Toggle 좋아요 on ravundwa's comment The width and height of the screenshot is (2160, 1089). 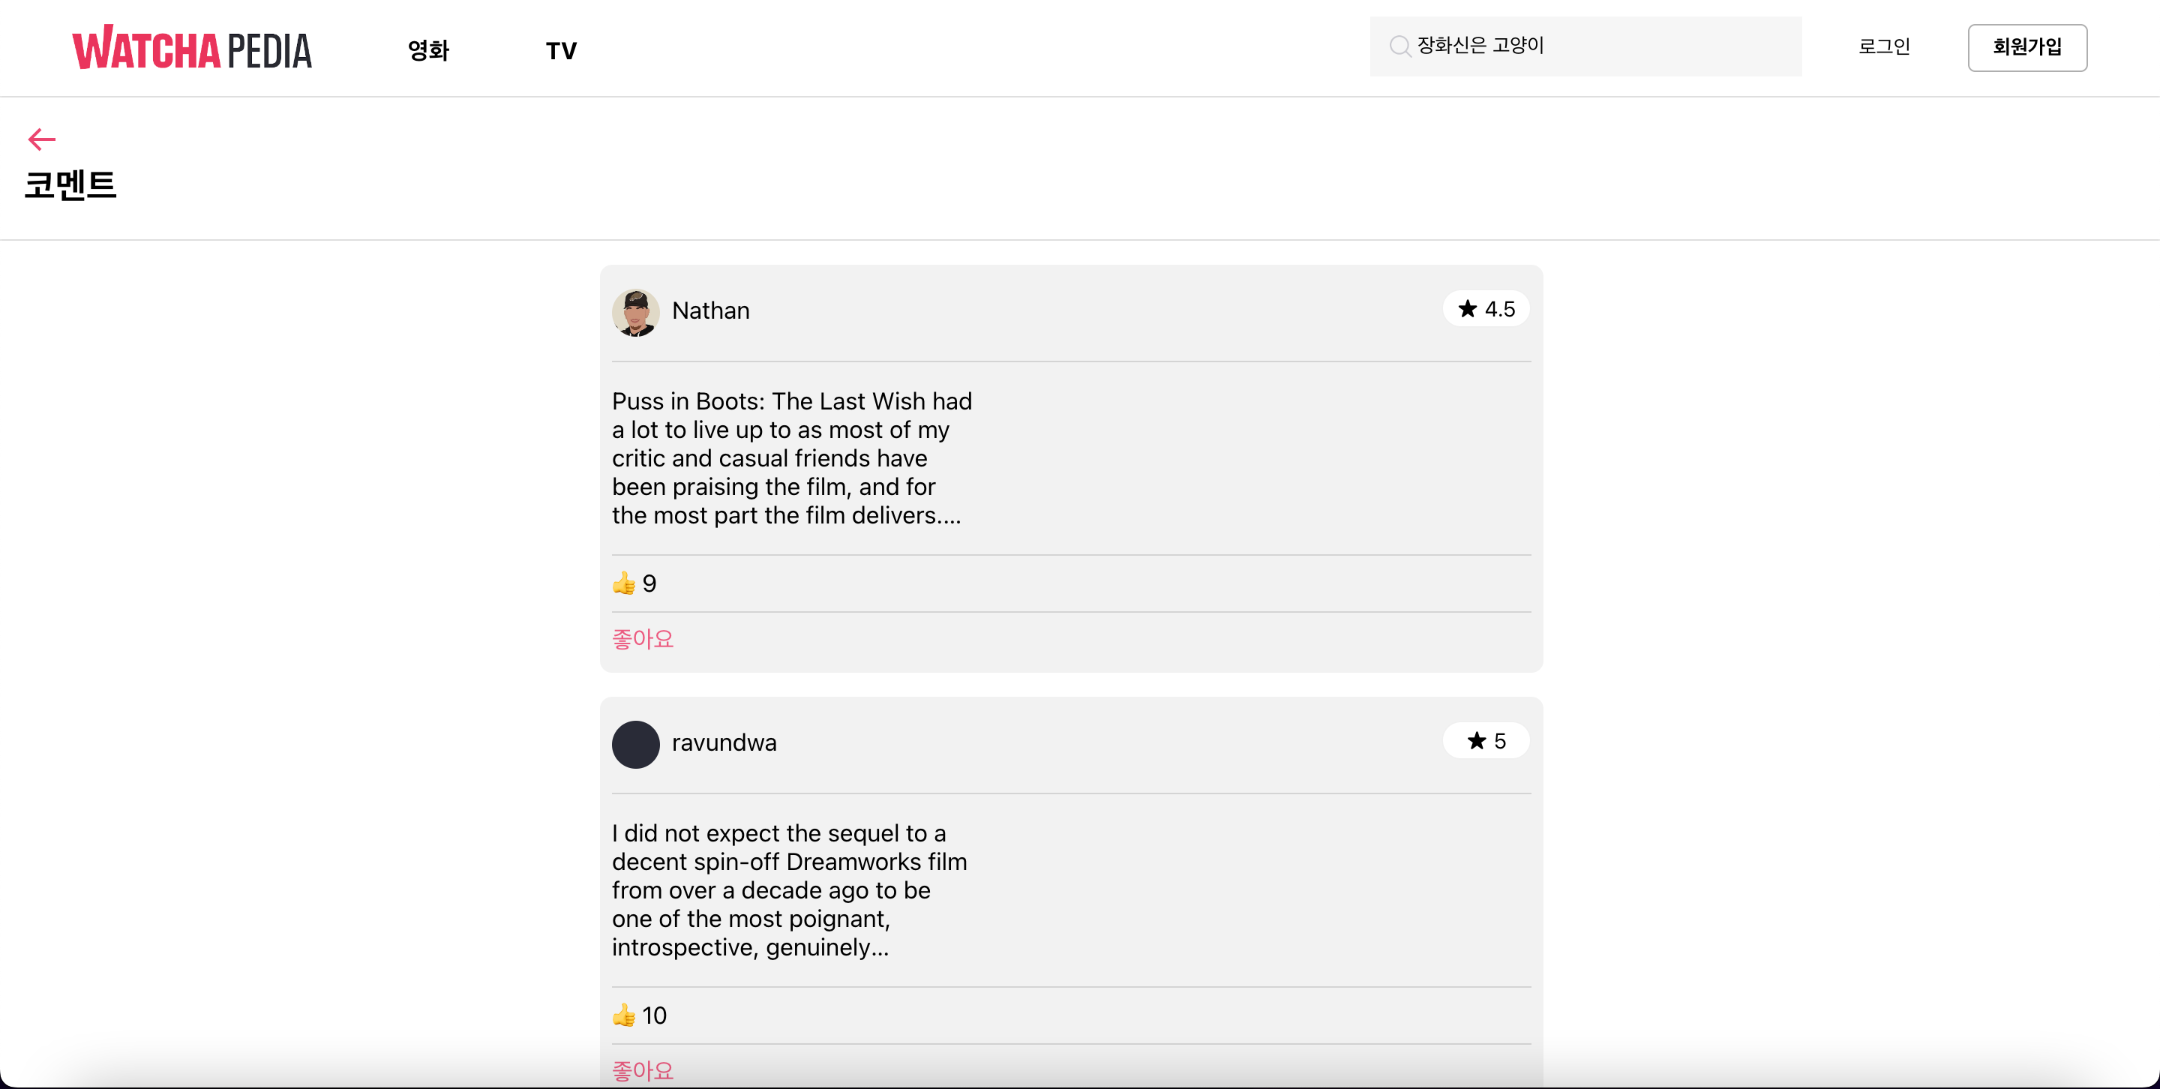tap(642, 1069)
